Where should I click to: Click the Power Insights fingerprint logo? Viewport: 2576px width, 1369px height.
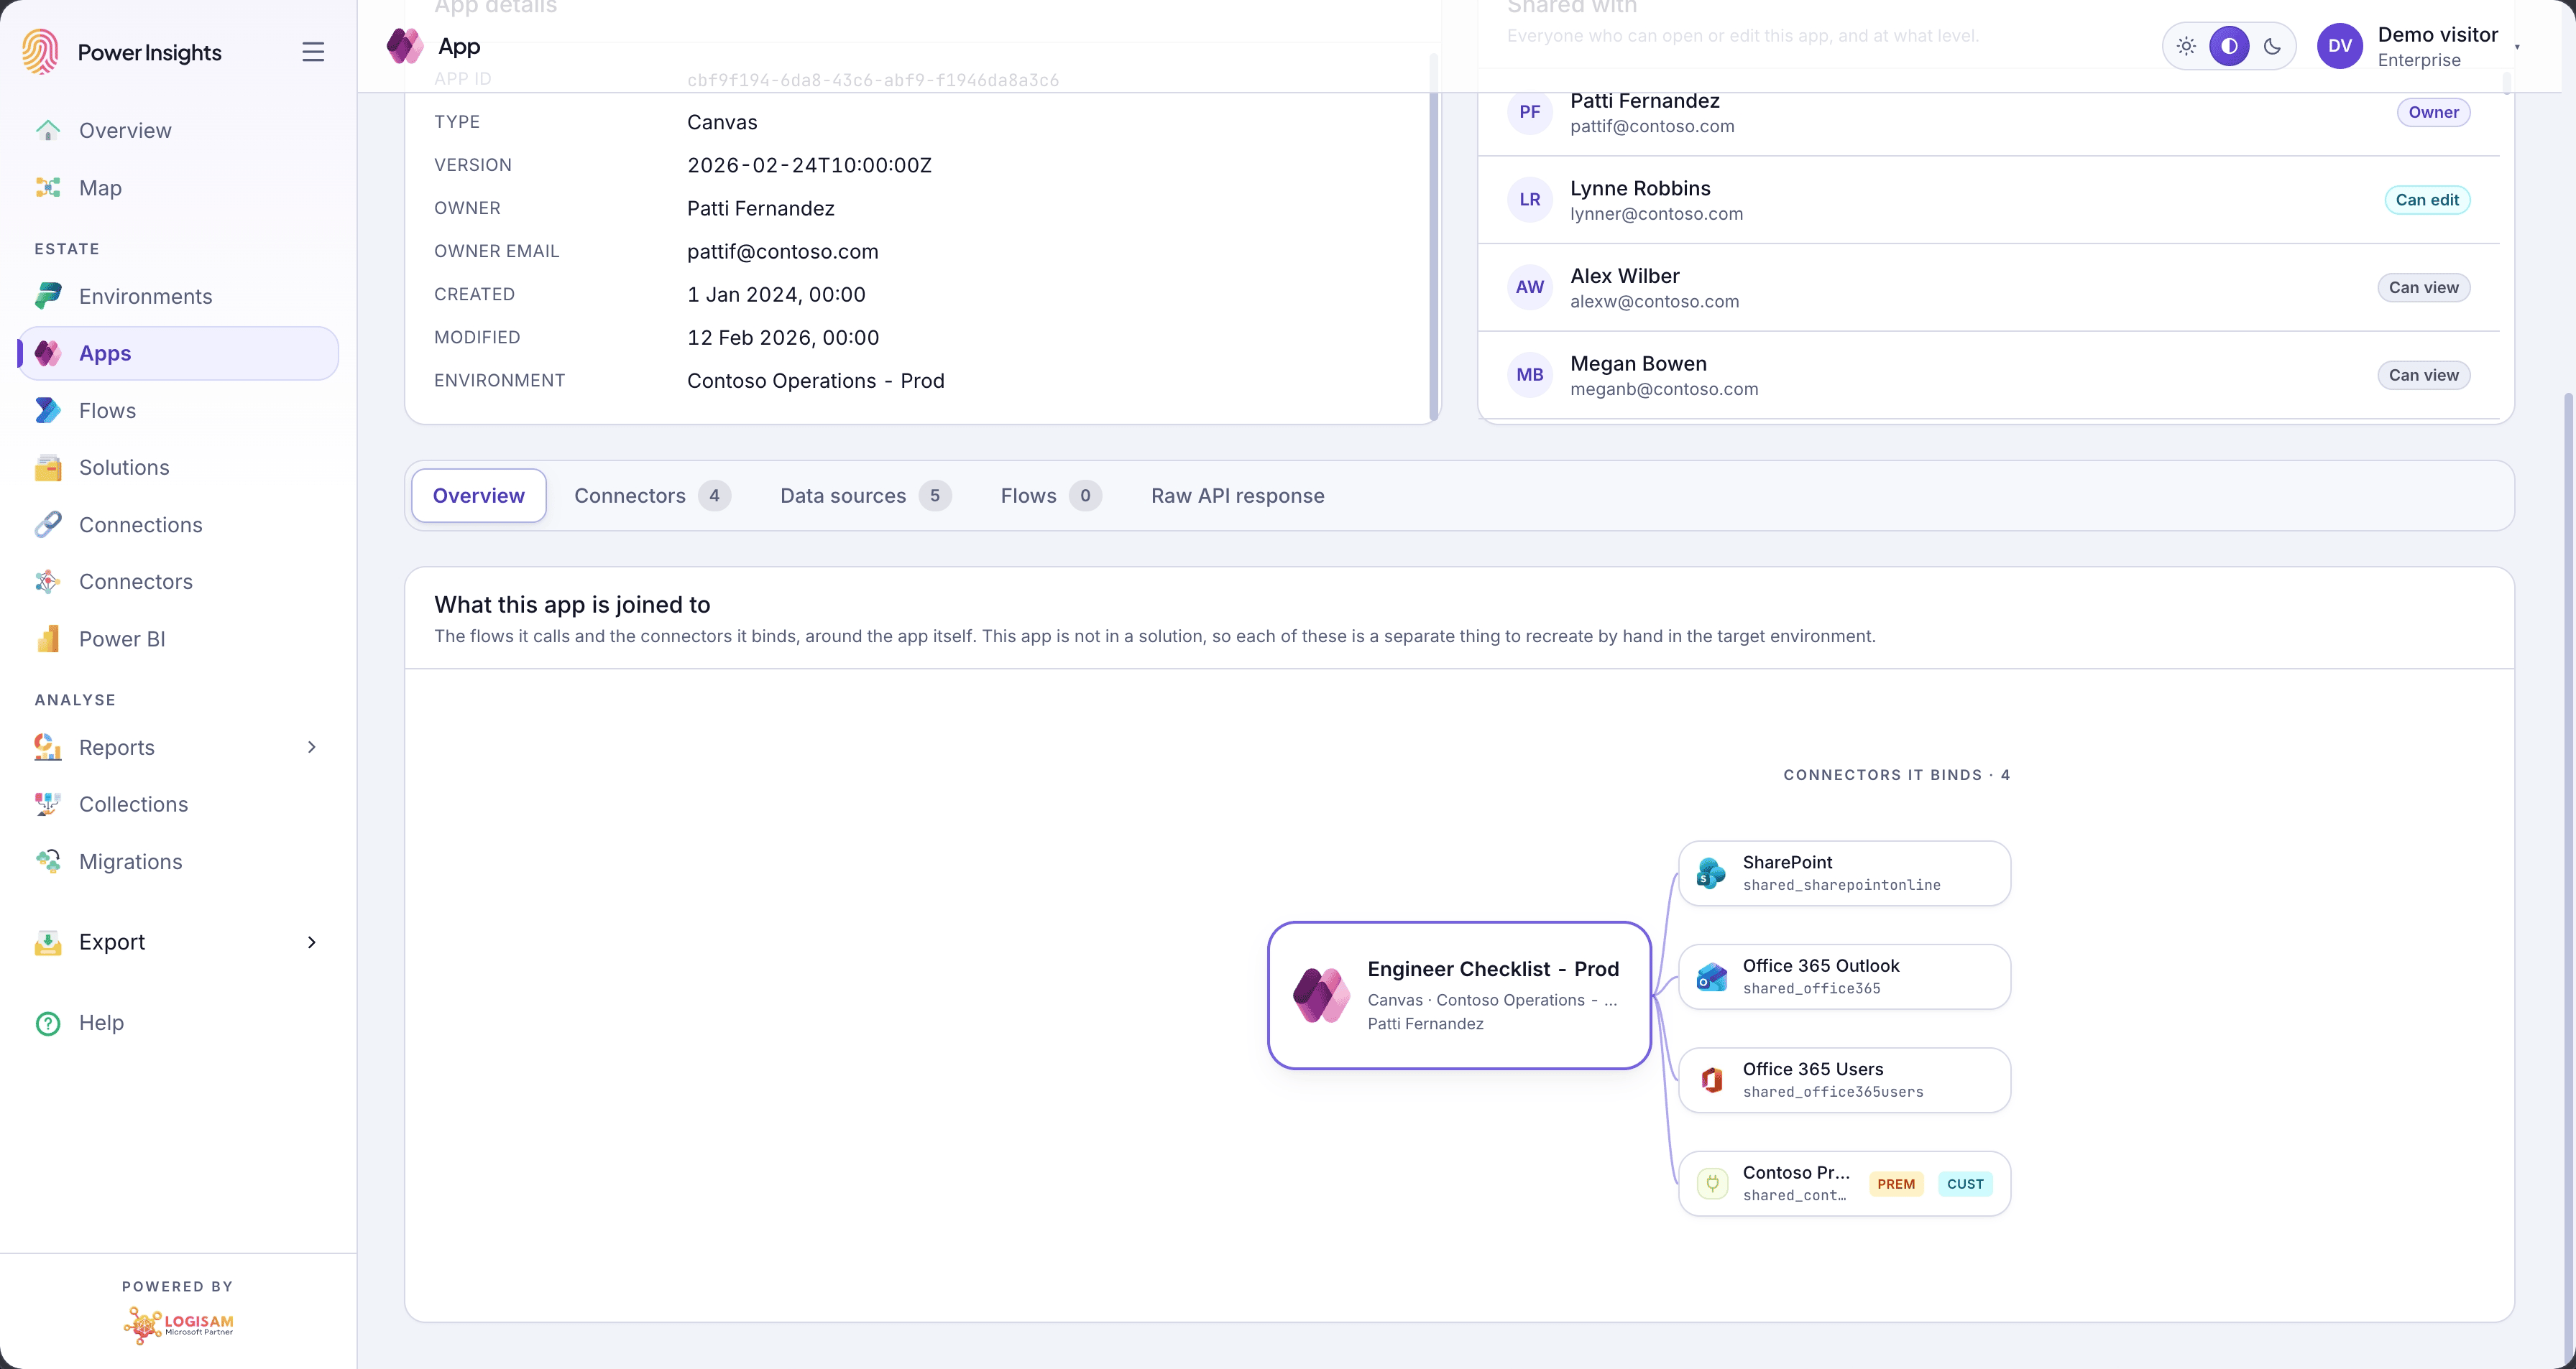tap(41, 52)
